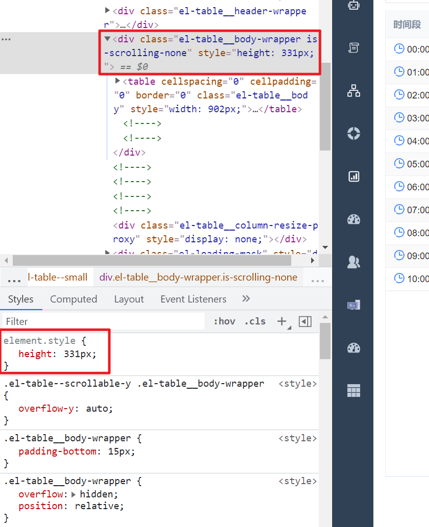Click in the Filter styles input field

pos(104,321)
